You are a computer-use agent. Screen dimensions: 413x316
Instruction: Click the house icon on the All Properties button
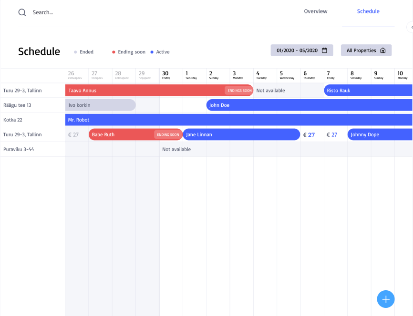click(383, 50)
